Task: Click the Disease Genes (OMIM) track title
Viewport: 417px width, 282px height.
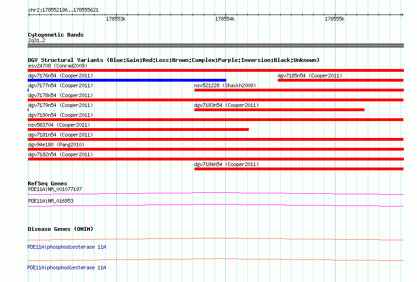Action: click(60, 229)
